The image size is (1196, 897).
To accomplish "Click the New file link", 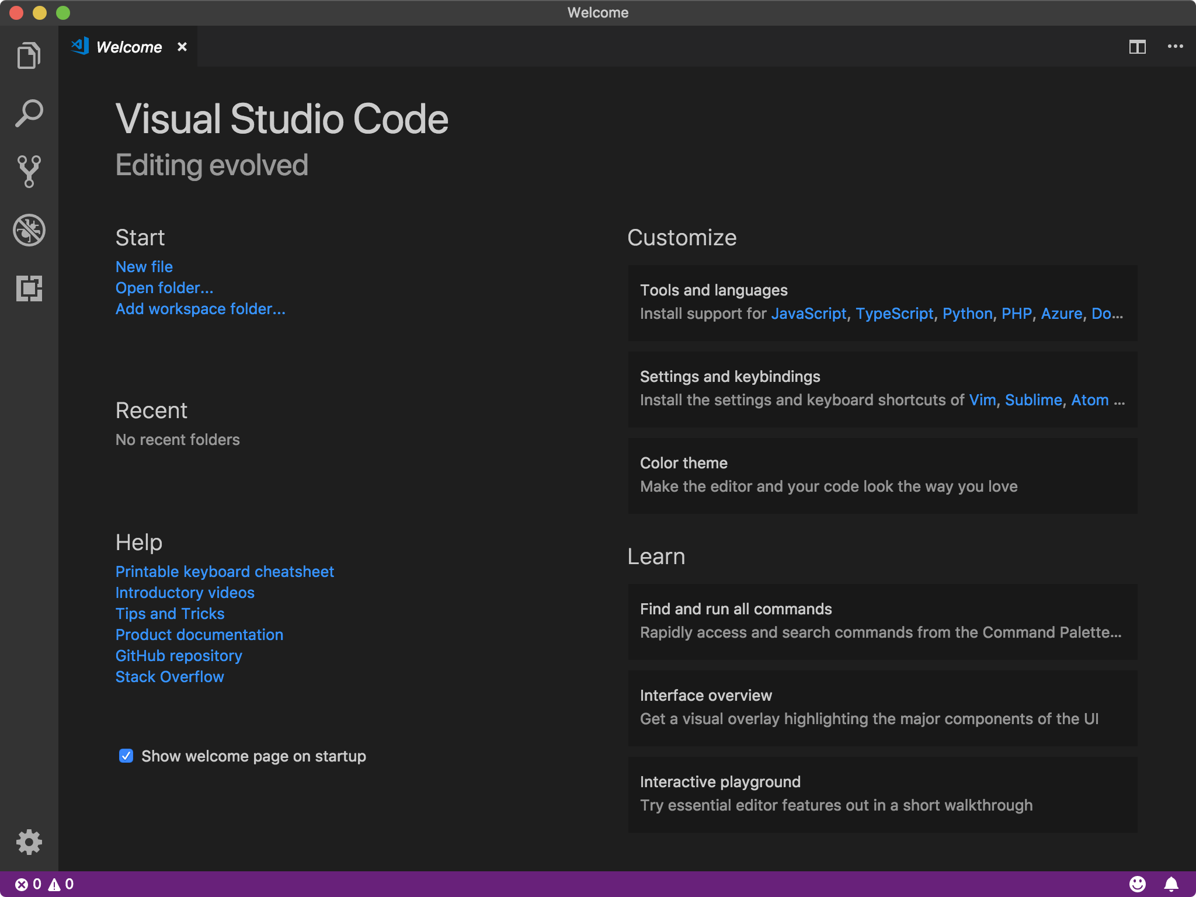I will click(144, 267).
